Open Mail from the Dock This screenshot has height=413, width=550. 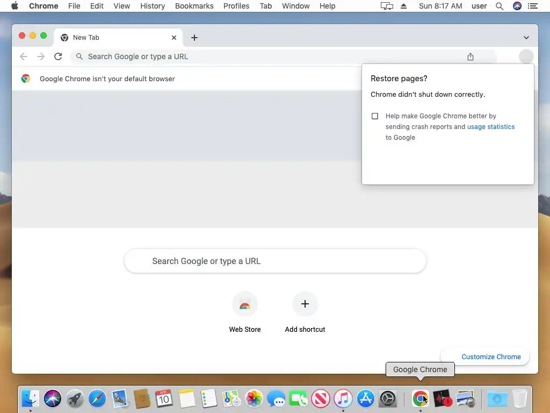click(x=120, y=398)
